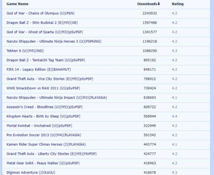214x175 pixels.
Task: Click rating 4.2 for Shin Budokai 2
Action: pos(175,23)
